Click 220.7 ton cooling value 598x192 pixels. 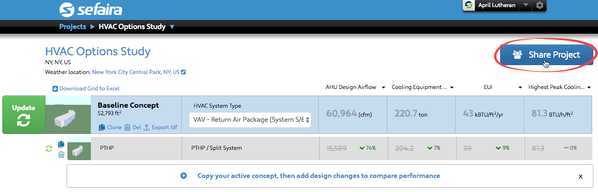tap(411, 114)
